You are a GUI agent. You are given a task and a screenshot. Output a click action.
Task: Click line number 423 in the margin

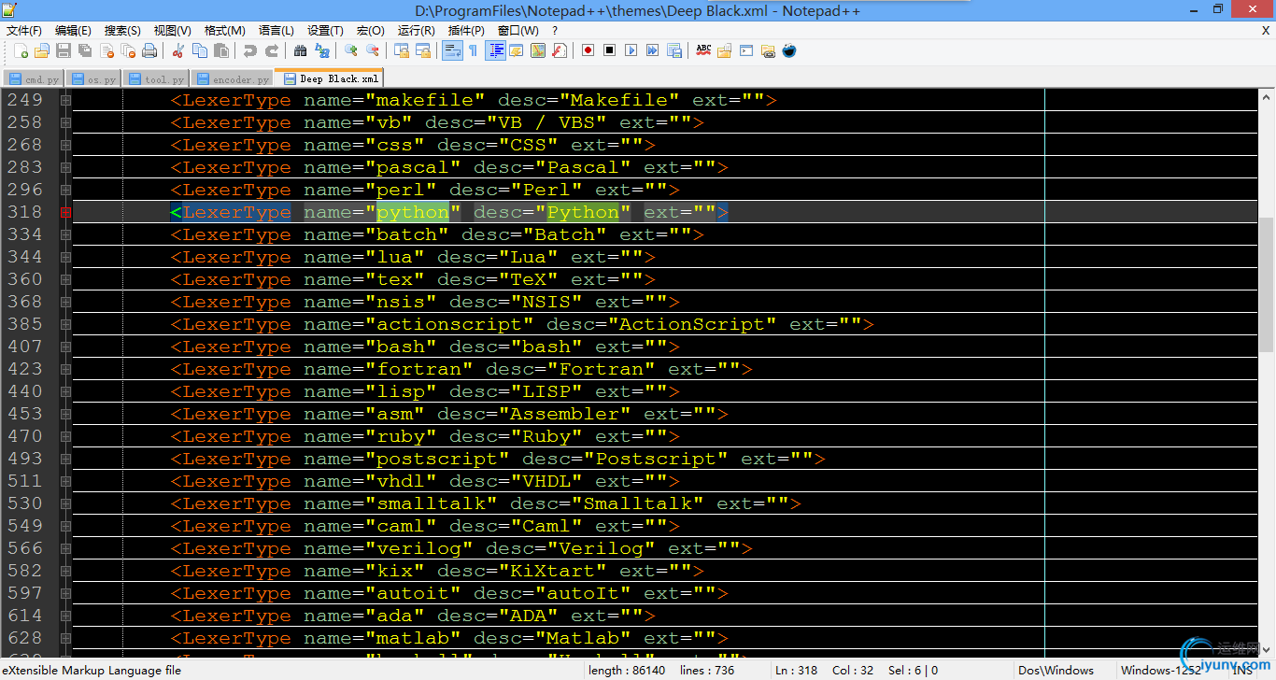(x=25, y=369)
